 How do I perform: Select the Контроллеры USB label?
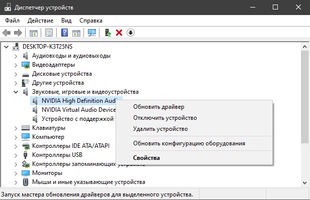click(57, 155)
